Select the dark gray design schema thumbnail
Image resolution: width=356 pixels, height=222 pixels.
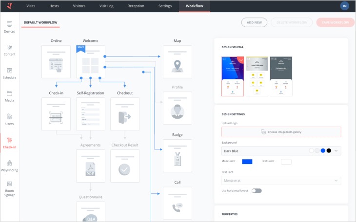coord(281,75)
